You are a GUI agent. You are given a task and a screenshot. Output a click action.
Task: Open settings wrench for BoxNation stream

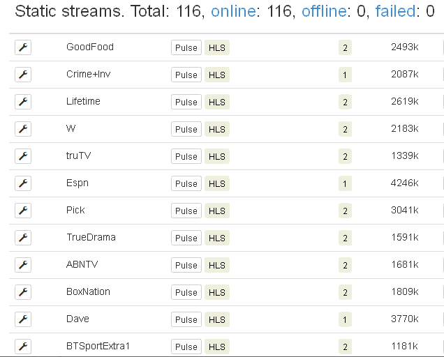tap(23, 291)
